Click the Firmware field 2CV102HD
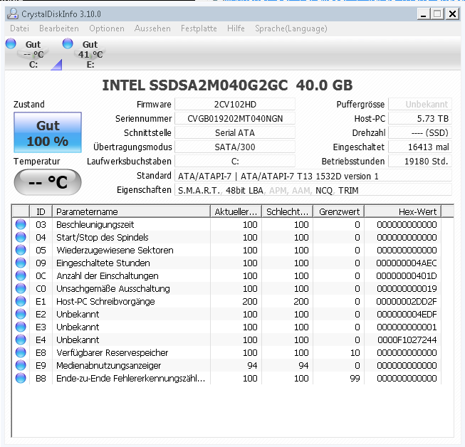 [x=235, y=105]
